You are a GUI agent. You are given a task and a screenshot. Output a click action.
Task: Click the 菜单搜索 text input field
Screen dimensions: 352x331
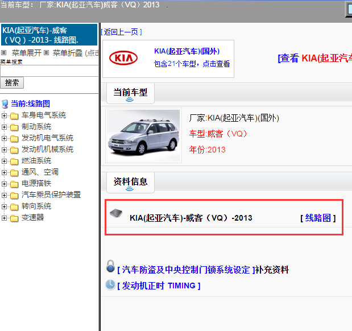pos(49,71)
